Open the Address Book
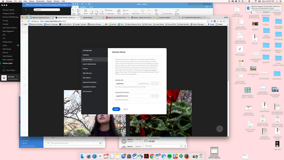 (167, 13)
